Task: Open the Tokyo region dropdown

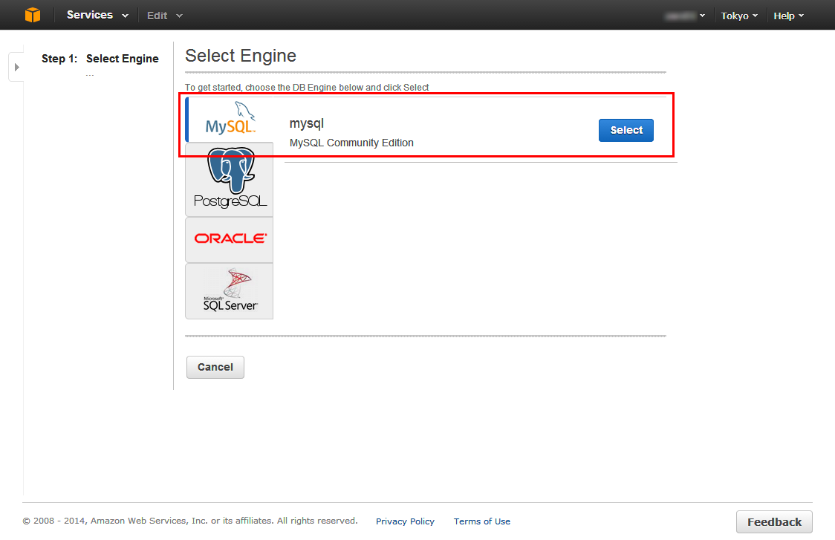Action: pos(739,16)
